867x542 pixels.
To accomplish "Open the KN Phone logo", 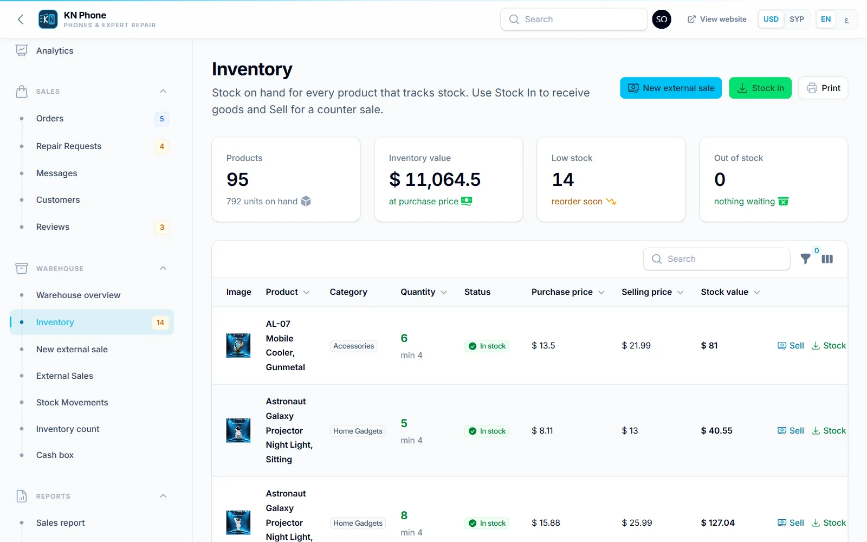I will coord(48,20).
